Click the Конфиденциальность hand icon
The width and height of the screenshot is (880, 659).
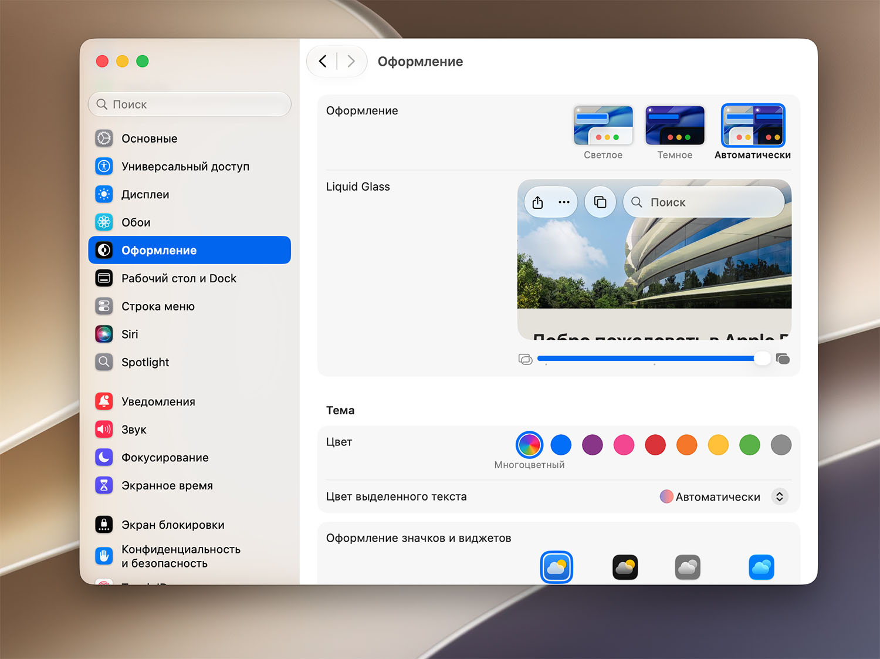pyautogui.click(x=104, y=556)
